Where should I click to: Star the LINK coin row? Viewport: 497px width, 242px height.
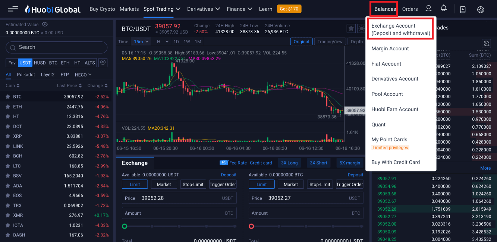8,146
